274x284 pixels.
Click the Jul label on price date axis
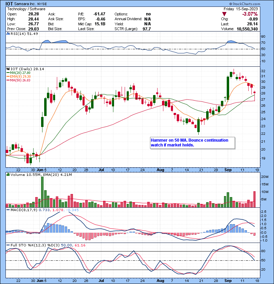[x=101, y=169]
